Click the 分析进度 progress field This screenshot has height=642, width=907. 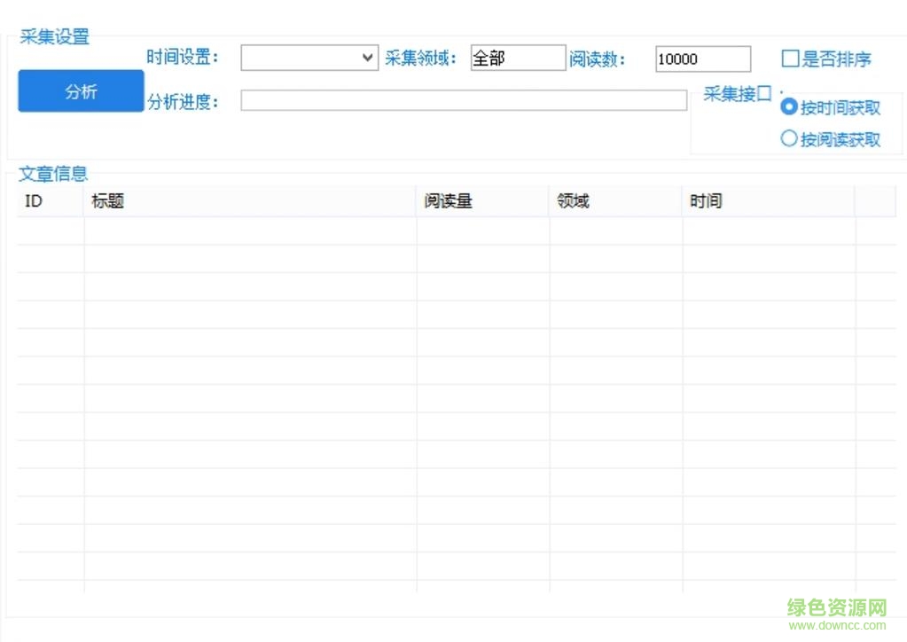coord(464,100)
